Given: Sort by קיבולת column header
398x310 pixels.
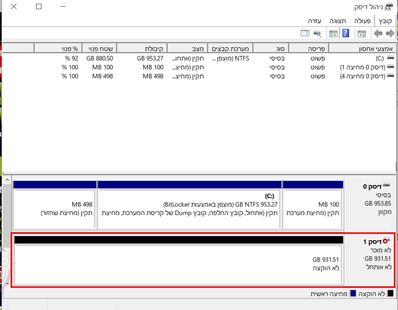Looking at the screenshot, I should point(142,48).
